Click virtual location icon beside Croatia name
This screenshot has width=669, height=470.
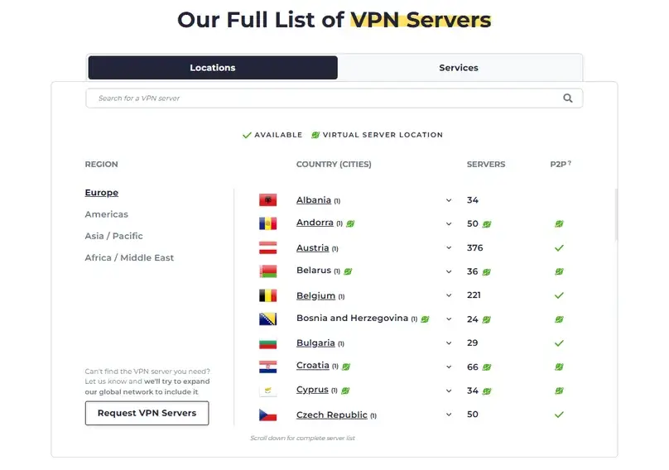pos(346,367)
